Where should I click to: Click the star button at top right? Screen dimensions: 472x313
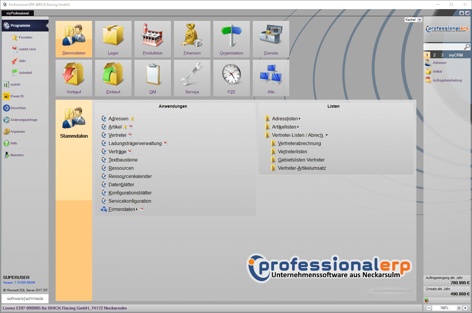(462, 13)
